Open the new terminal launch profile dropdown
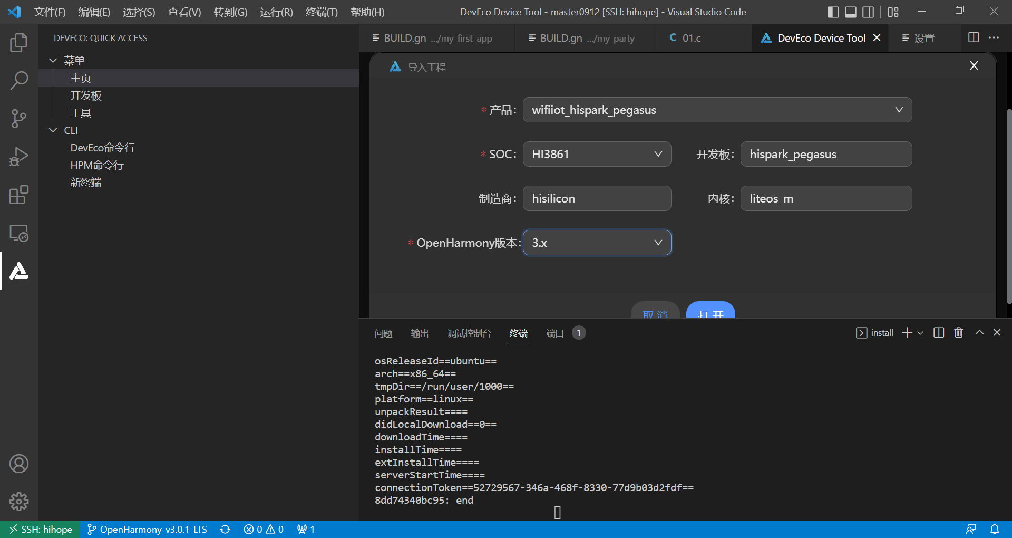The height and width of the screenshot is (538, 1012). tap(920, 333)
